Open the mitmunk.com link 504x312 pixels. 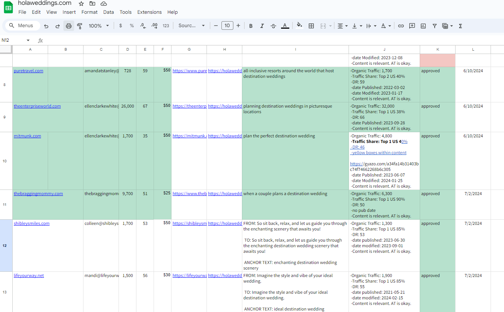[x=27, y=136]
